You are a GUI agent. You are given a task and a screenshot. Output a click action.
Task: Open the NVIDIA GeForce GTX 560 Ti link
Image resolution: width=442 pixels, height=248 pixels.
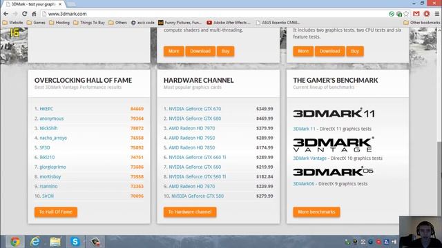coord(198,176)
